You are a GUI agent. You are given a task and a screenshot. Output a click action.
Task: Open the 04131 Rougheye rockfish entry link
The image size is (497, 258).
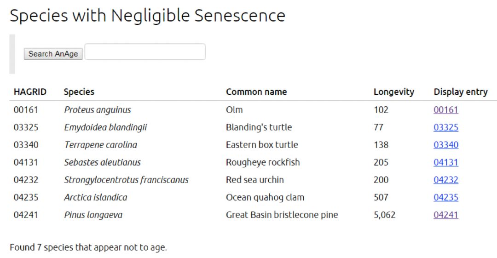click(445, 162)
